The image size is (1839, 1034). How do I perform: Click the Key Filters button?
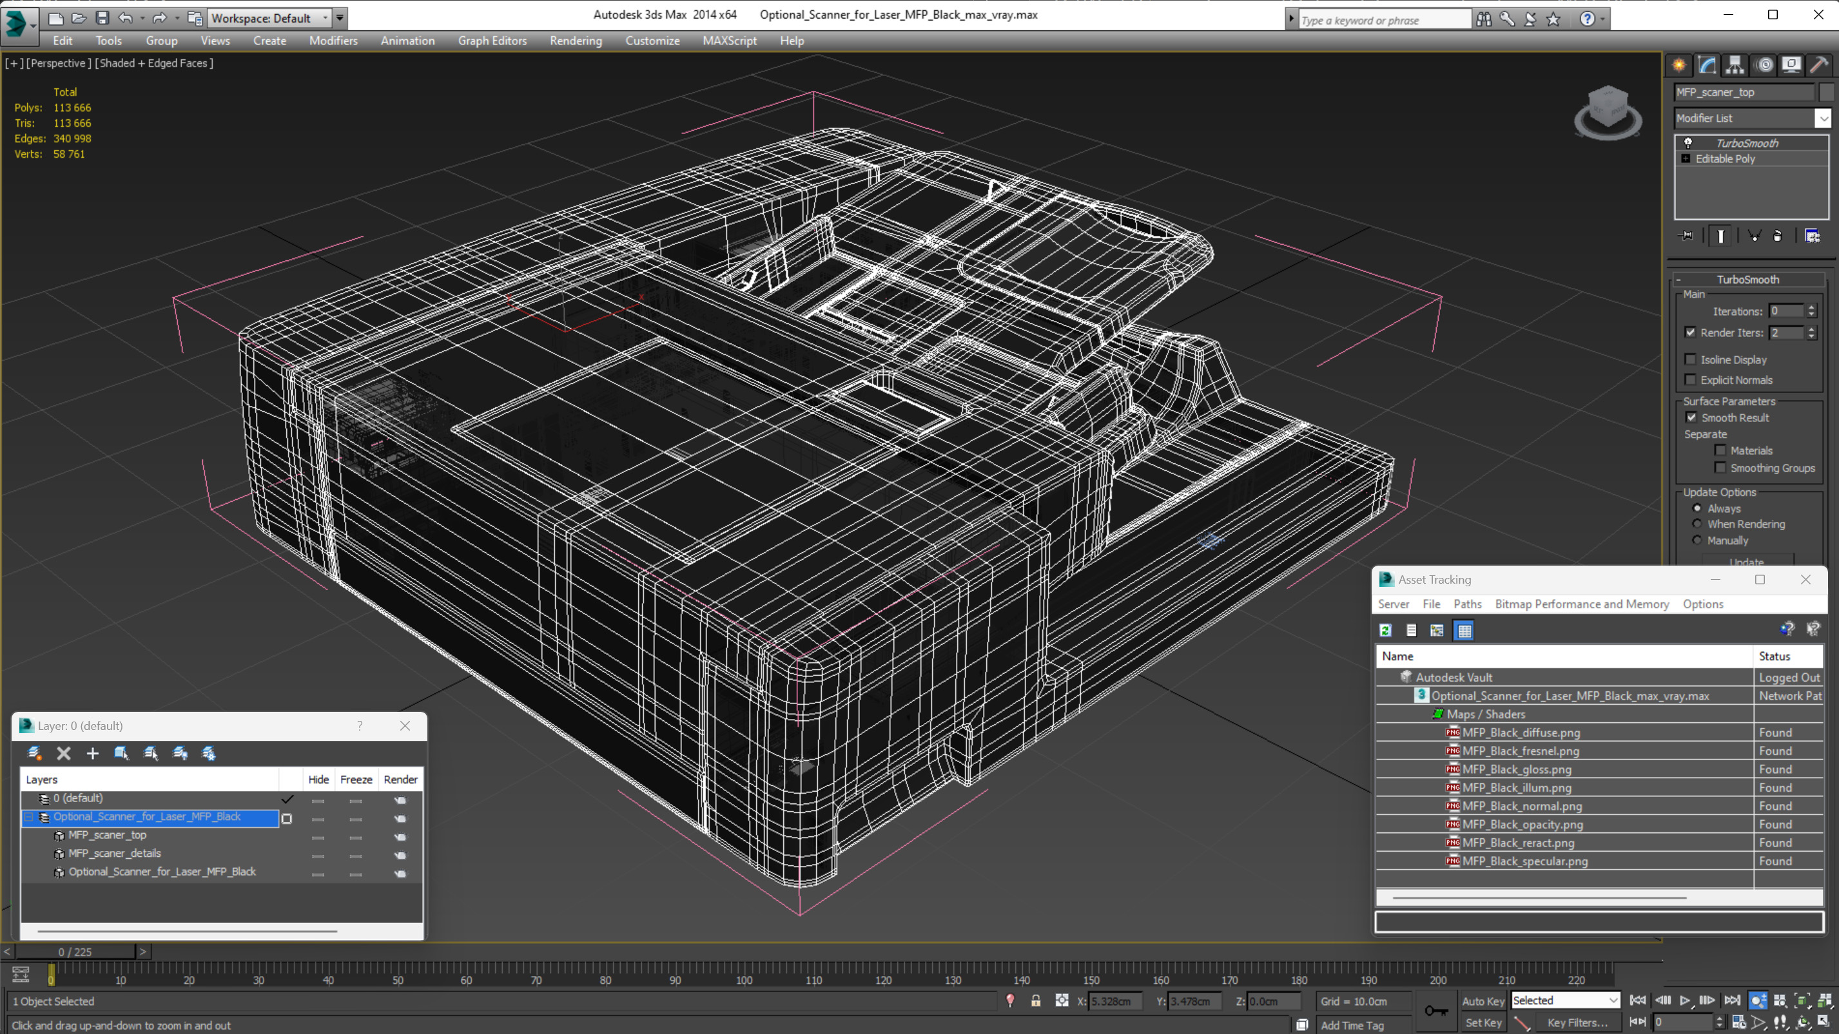pos(1578,1022)
